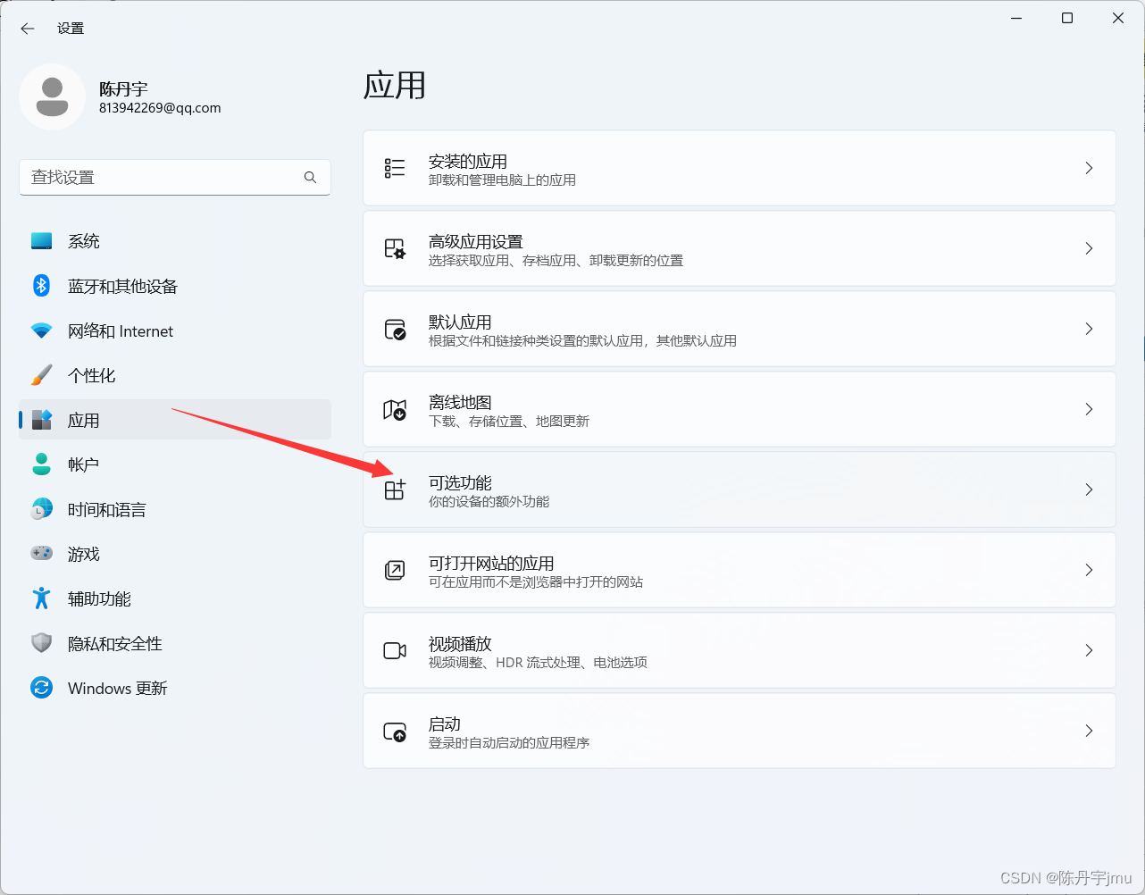
Task: Select 隐私和安全性 in sidebar
Action: pyautogui.click(x=175, y=643)
